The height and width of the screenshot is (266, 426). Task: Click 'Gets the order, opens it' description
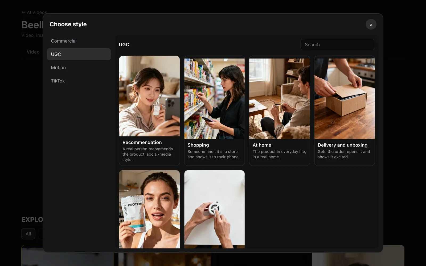point(344,154)
